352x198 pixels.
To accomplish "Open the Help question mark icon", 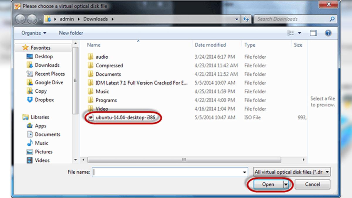I will (x=328, y=33).
